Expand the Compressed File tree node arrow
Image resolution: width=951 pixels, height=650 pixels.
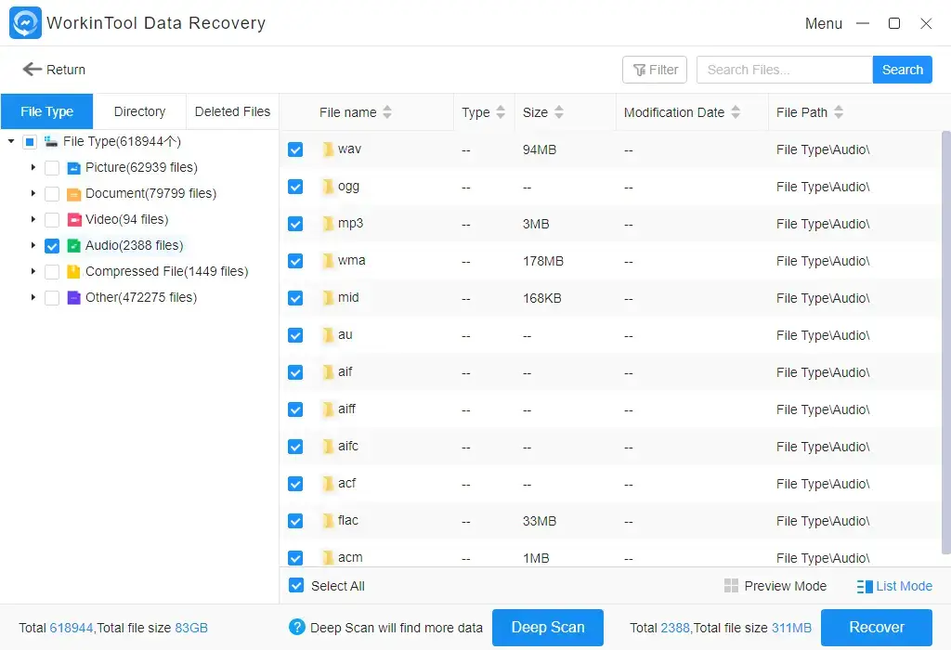pos(33,271)
